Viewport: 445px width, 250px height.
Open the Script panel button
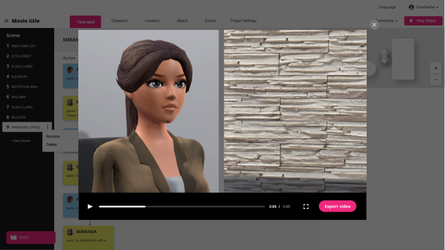[x=31, y=238]
